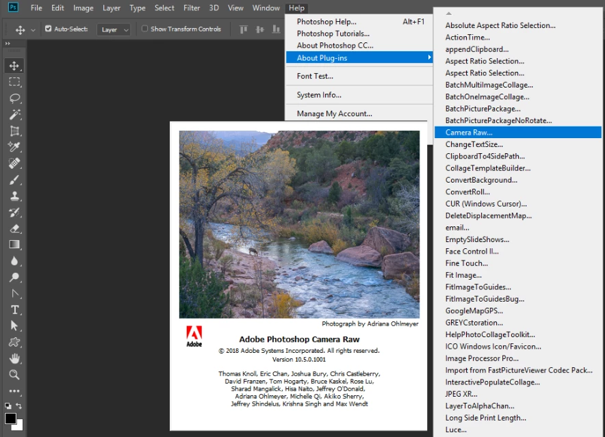Swap foreground and background colors
This screenshot has height=437, width=605.
click(x=19, y=406)
